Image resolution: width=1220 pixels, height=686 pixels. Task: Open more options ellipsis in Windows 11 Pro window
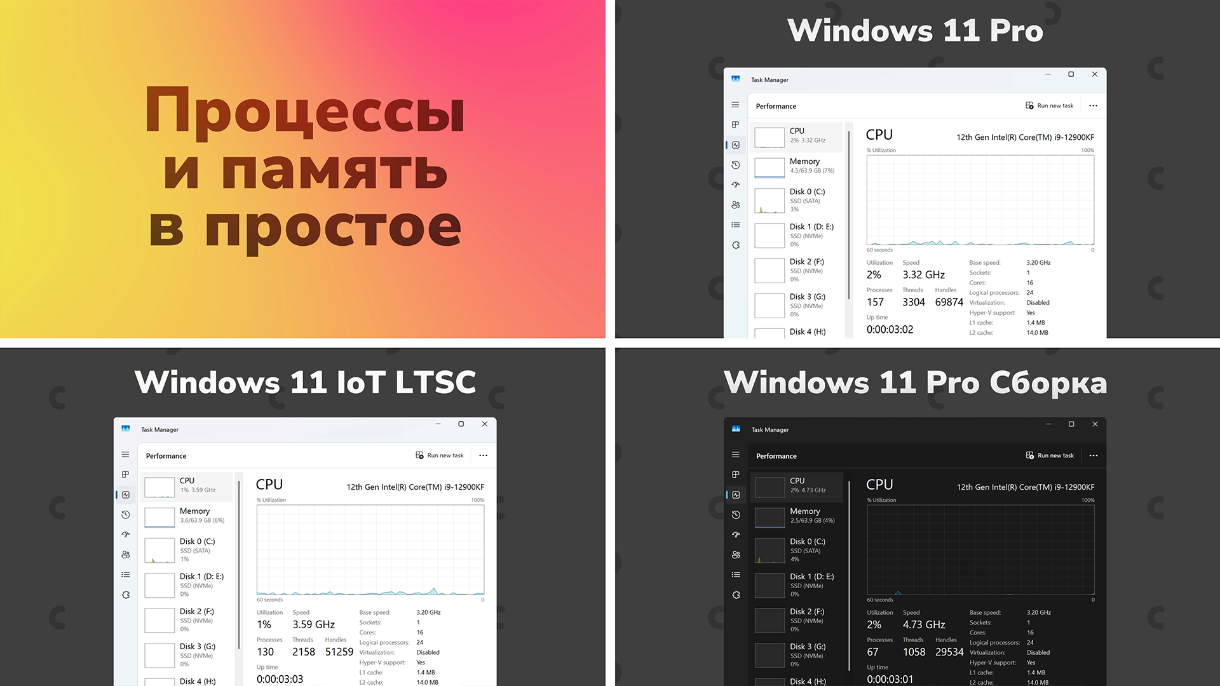[1093, 105]
